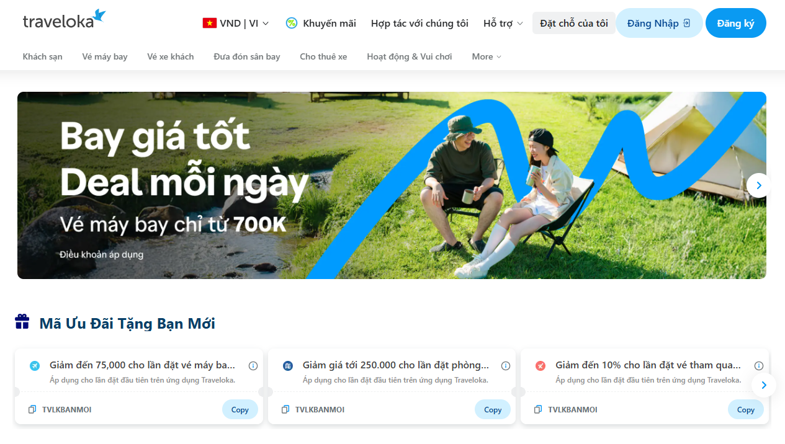
Task: Click the Đăng Nhập login button
Action: click(659, 23)
